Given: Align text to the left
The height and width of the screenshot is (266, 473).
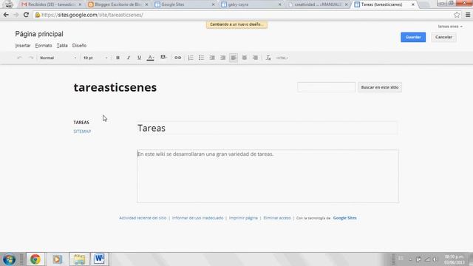Looking at the screenshot, I should (x=234, y=58).
